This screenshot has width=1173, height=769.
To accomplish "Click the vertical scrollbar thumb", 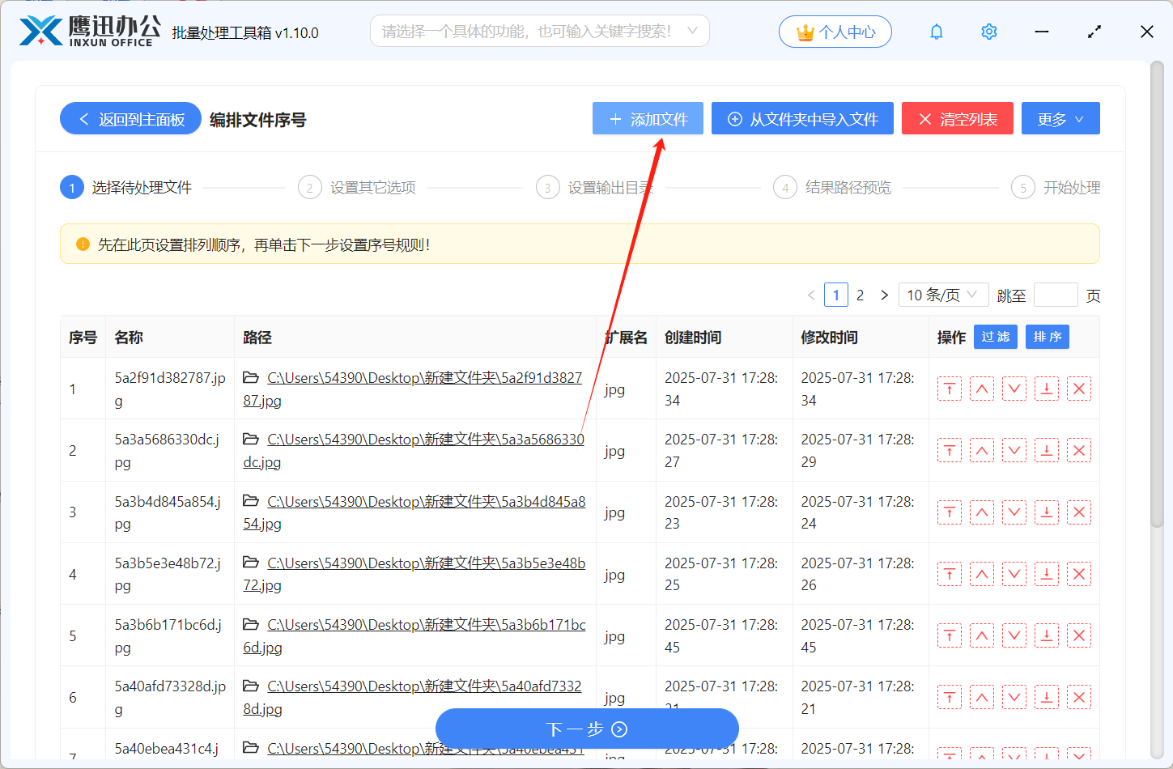I will (x=1157, y=295).
